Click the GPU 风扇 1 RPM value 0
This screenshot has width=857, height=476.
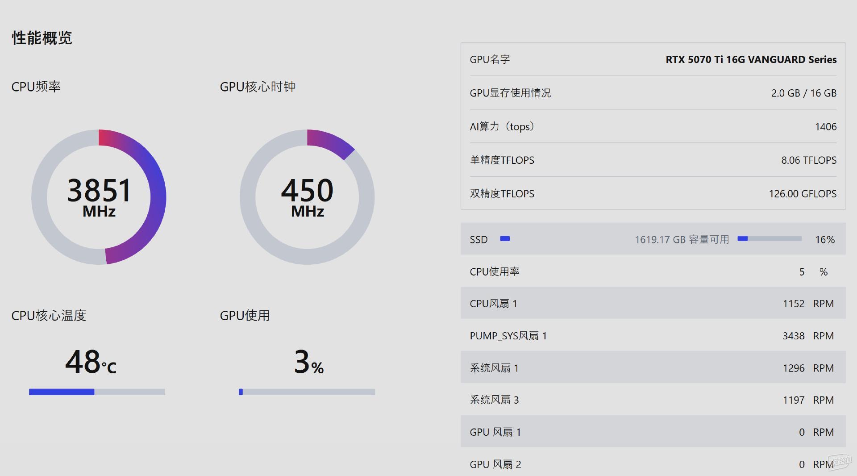[802, 432]
